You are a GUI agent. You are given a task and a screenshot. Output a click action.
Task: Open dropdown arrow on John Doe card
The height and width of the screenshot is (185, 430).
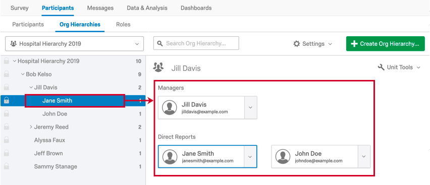click(x=364, y=156)
